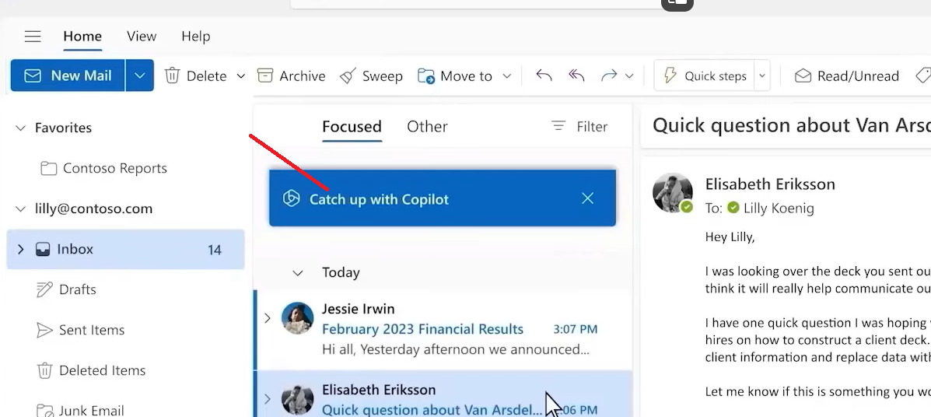Open the View tab
Screen dimensions: 931x417
pyautogui.click(x=142, y=37)
